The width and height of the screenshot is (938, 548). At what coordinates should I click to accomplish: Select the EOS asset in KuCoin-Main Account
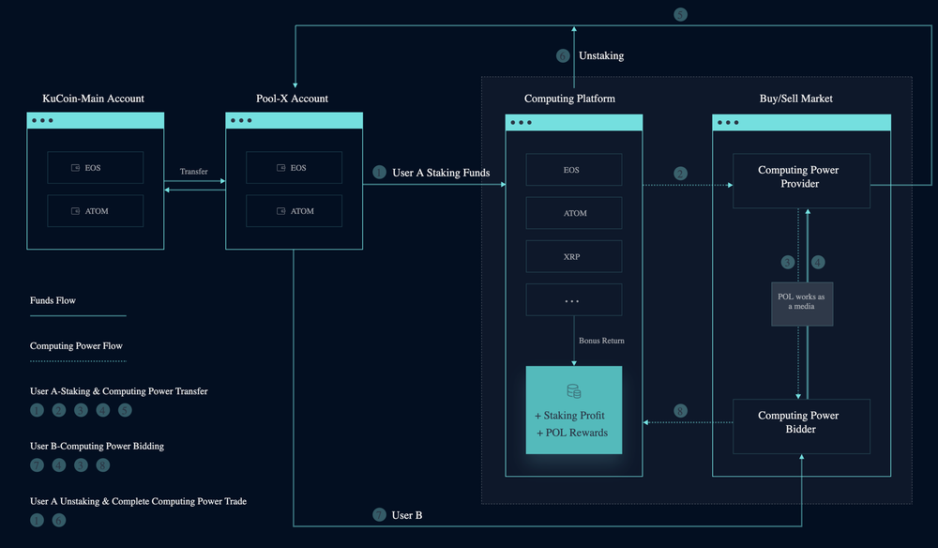(x=95, y=167)
